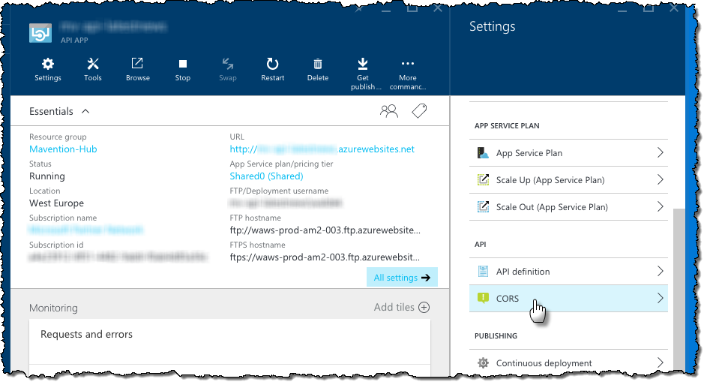Open App Service Plan setting
The width and height of the screenshot is (707, 385).
pos(568,153)
